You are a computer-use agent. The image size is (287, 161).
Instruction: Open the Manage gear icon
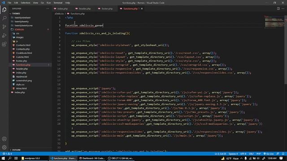(x=4, y=147)
